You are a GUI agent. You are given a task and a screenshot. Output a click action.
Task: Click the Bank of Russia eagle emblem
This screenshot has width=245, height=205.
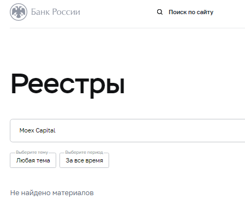coord(19,12)
